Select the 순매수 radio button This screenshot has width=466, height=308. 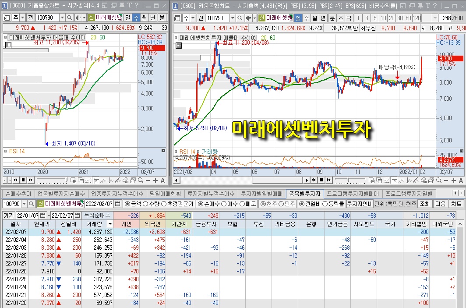pos(200,204)
